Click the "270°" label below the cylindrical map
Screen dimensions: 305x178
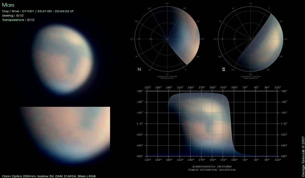[202, 160]
